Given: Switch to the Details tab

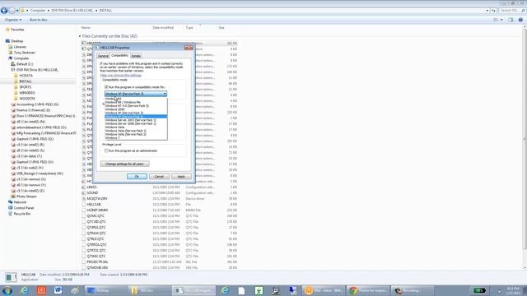Looking at the screenshot, I should [136, 56].
